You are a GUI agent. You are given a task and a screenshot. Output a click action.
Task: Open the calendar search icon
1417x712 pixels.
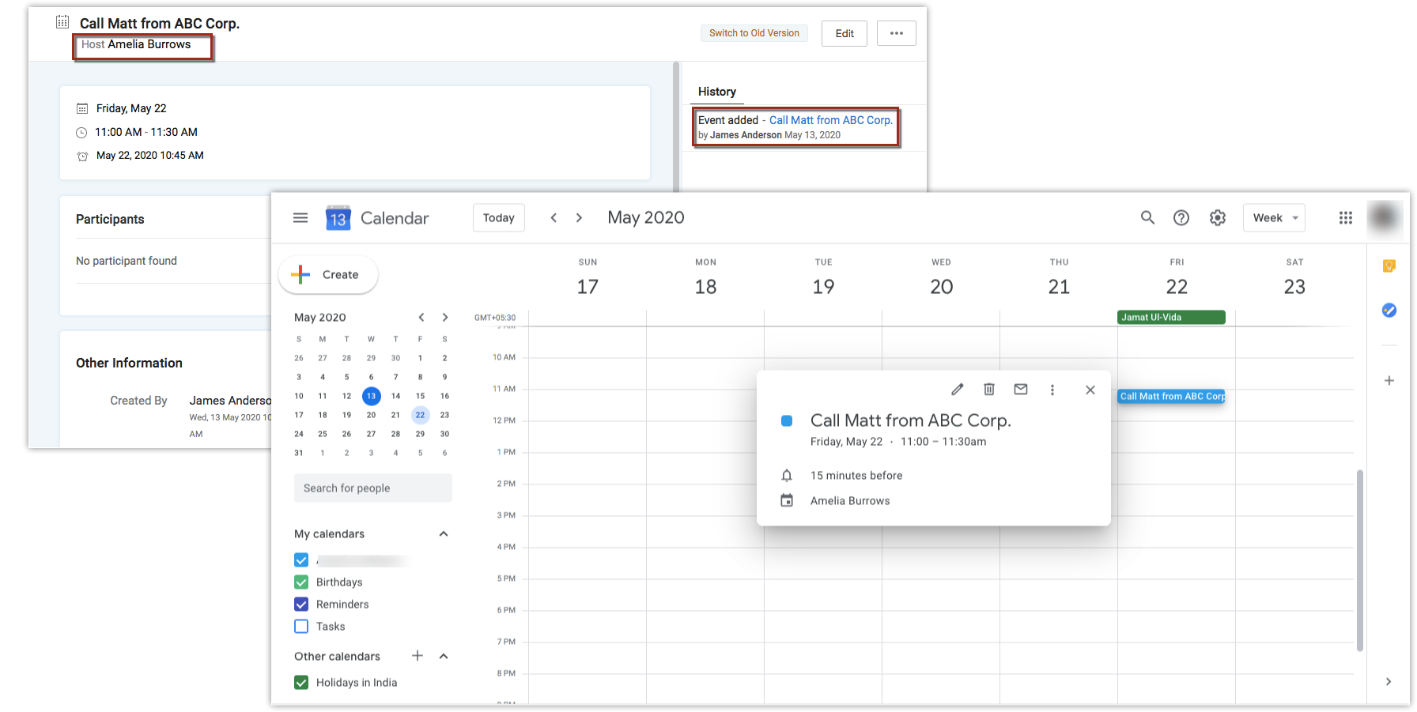1147,217
